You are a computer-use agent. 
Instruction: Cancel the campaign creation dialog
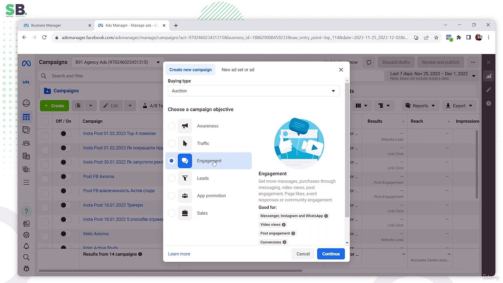pyautogui.click(x=303, y=254)
